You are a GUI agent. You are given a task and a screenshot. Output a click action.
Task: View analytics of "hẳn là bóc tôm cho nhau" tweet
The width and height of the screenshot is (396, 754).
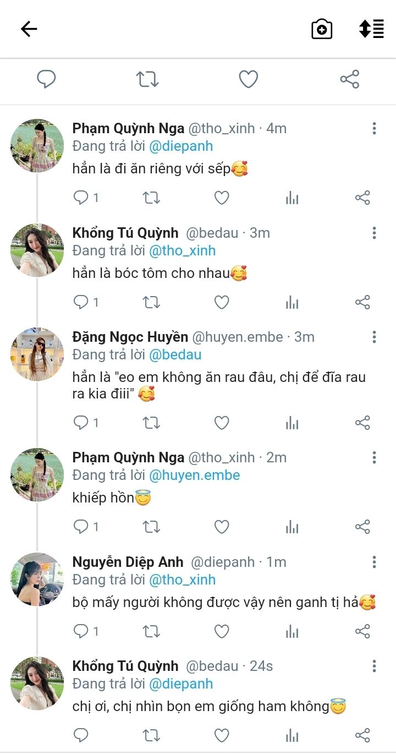(292, 302)
